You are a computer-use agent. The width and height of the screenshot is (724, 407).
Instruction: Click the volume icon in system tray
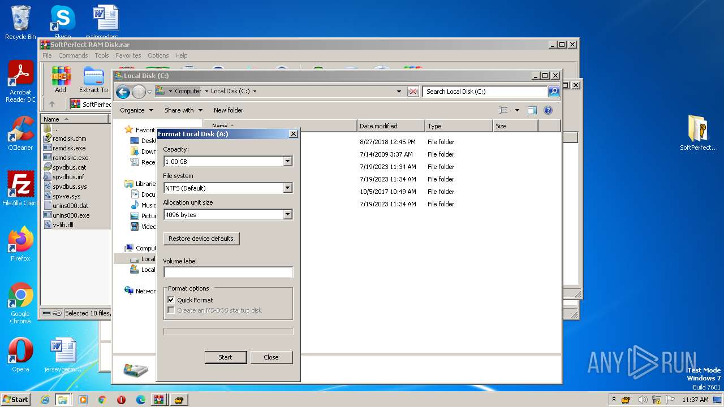643,400
